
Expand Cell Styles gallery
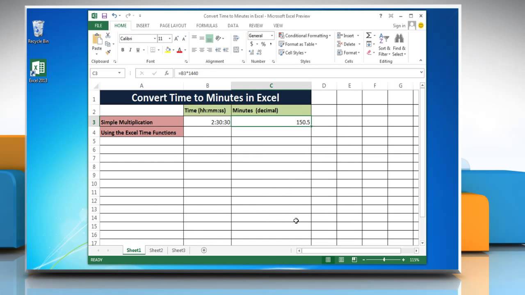point(293,52)
